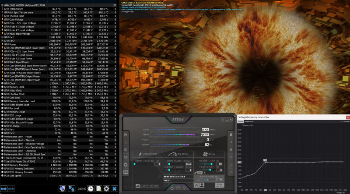This screenshot has width=350, height=194.
Task: Select GPU Memory Clock row
Action: [59, 87]
